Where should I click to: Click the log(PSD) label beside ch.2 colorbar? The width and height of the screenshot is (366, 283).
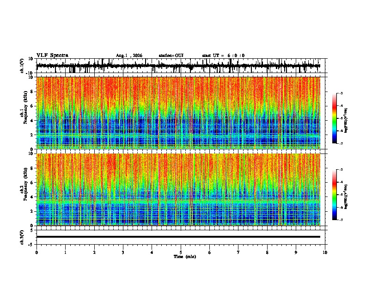point(346,197)
